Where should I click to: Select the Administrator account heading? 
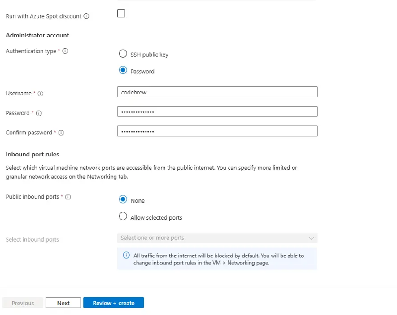(x=38, y=35)
